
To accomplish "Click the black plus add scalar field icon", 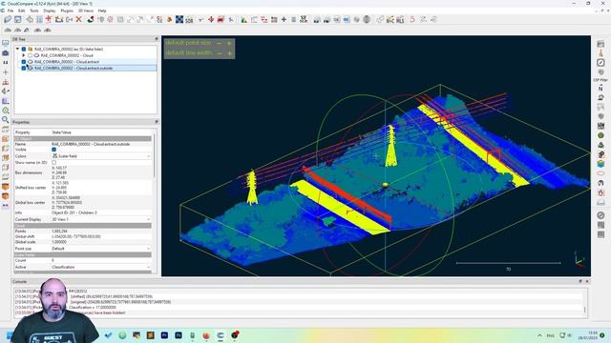I will tap(284, 19).
